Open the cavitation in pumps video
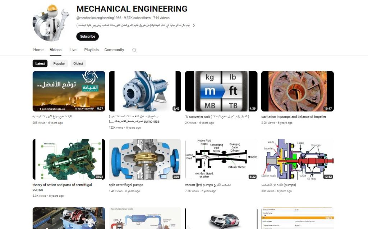This screenshot has height=229, width=368. (x=297, y=91)
